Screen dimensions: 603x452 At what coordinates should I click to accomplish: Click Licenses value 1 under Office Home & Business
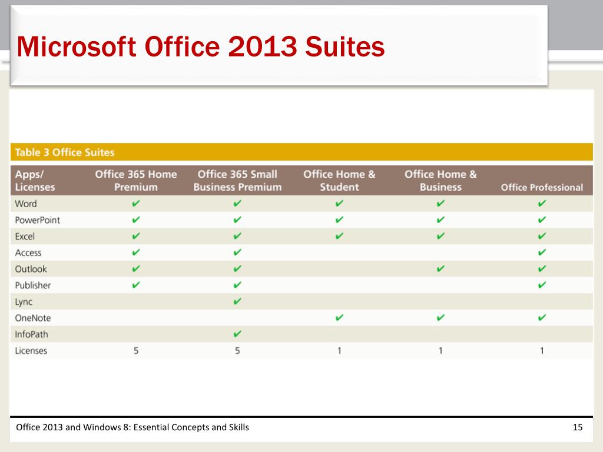pyautogui.click(x=440, y=351)
